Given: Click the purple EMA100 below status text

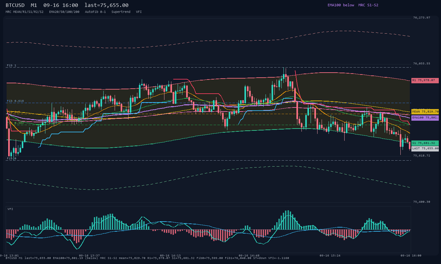Looking at the screenshot, I should point(341,5).
